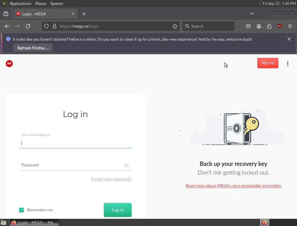This screenshot has width=297, height=226.
Task: Bookmark this page with the star
Action: coord(175,26)
